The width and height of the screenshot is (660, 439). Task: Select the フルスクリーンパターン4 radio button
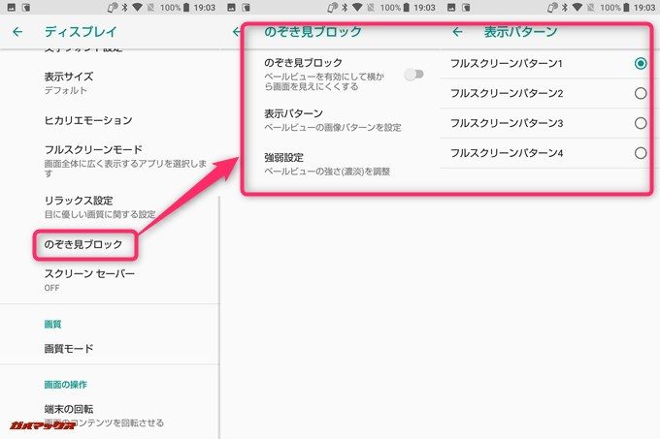(x=641, y=153)
